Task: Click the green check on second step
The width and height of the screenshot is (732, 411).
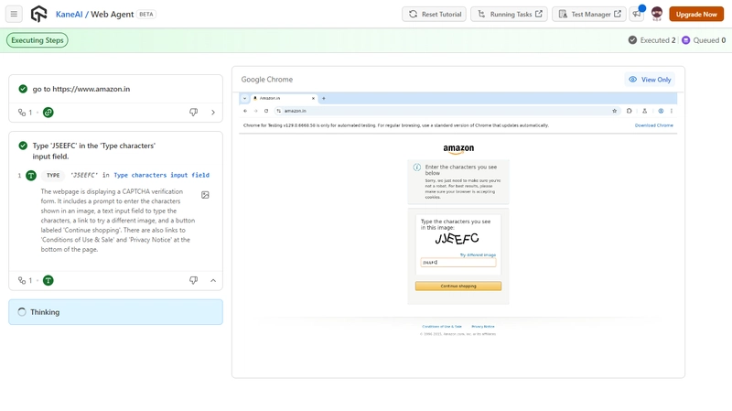Action: (x=23, y=146)
